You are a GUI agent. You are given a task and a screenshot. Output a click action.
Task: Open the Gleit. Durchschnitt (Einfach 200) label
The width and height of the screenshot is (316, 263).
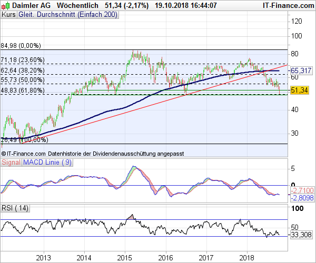(68, 15)
